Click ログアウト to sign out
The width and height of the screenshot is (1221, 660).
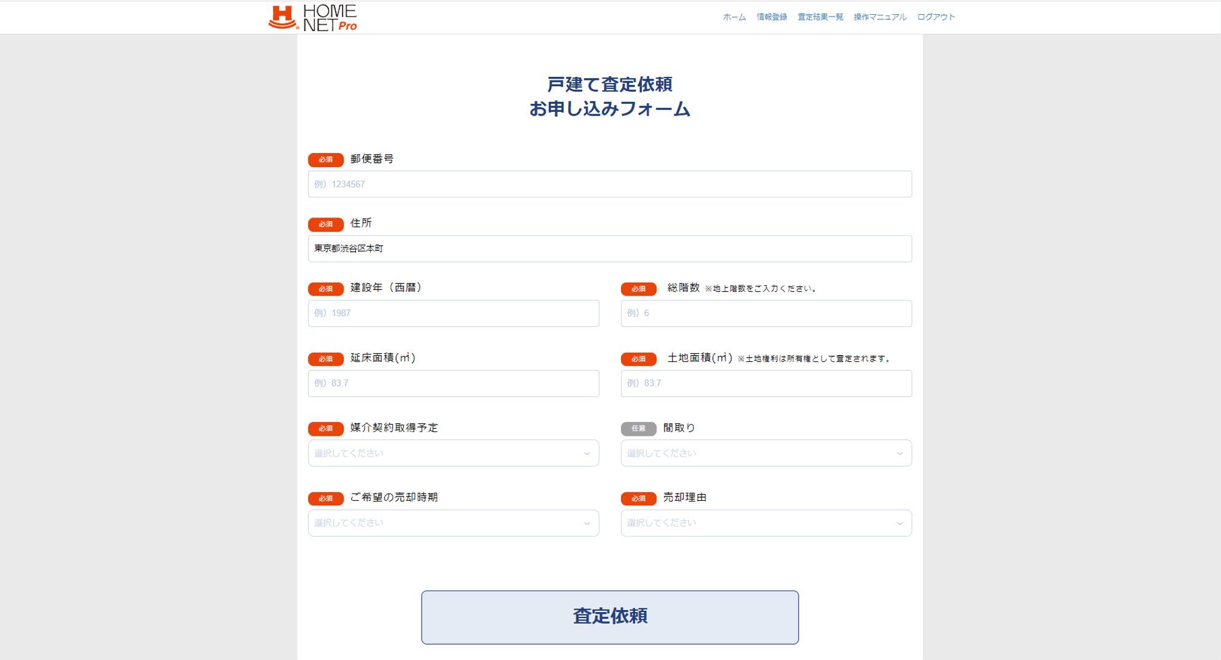935,17
